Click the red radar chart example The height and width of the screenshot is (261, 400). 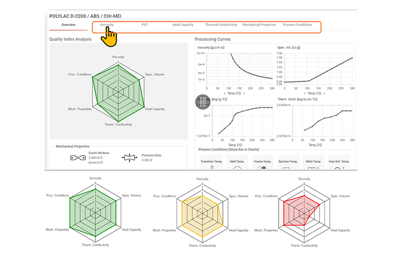coord(304,213)
